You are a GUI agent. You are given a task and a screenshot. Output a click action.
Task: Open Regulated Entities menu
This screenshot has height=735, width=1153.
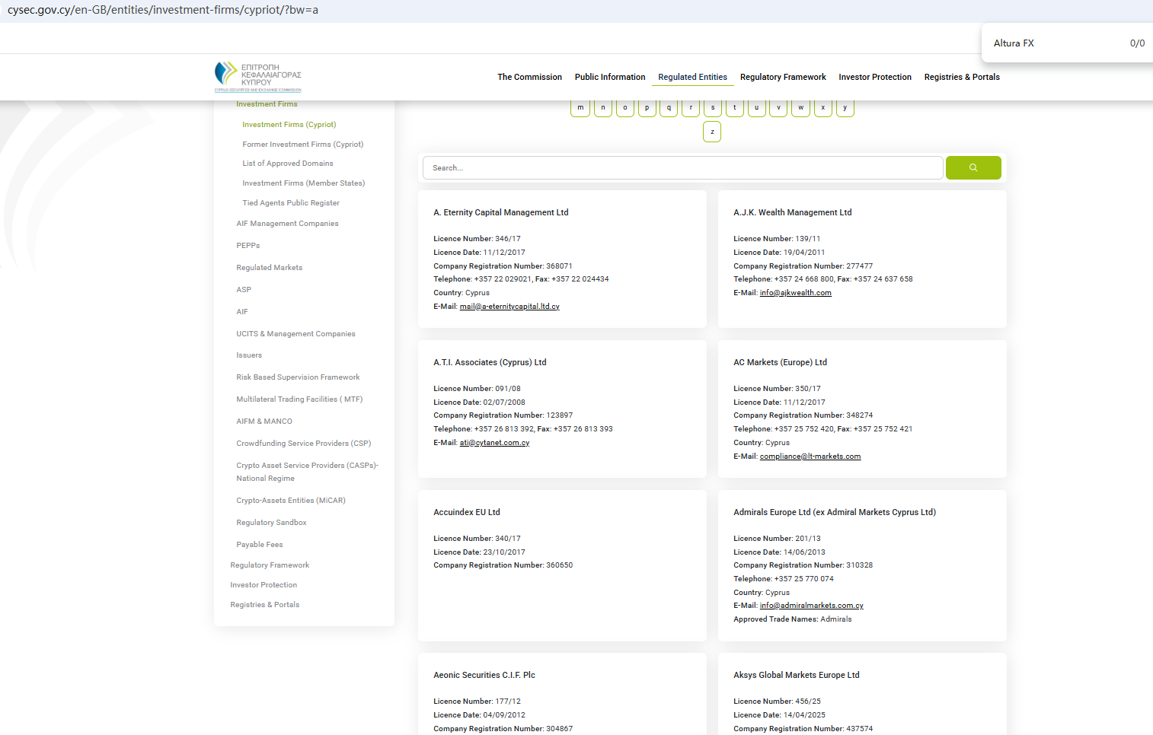[x=692, y=77]
